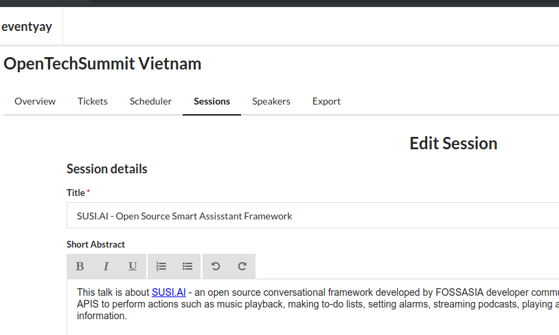
Task: Toggle italic formatting in Short Abstract editor
Action: coord(106,266)
